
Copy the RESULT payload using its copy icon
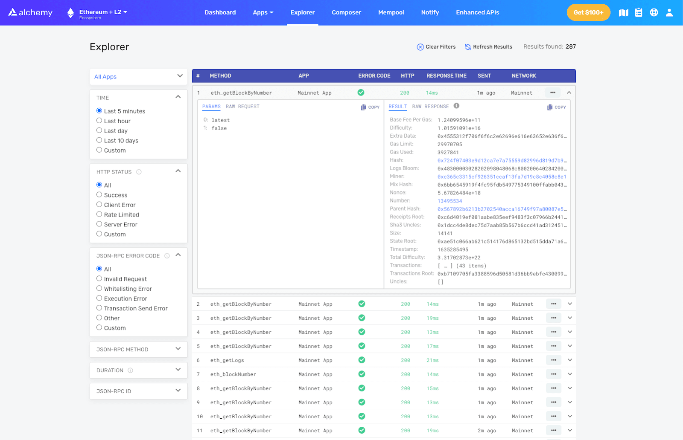556,107
